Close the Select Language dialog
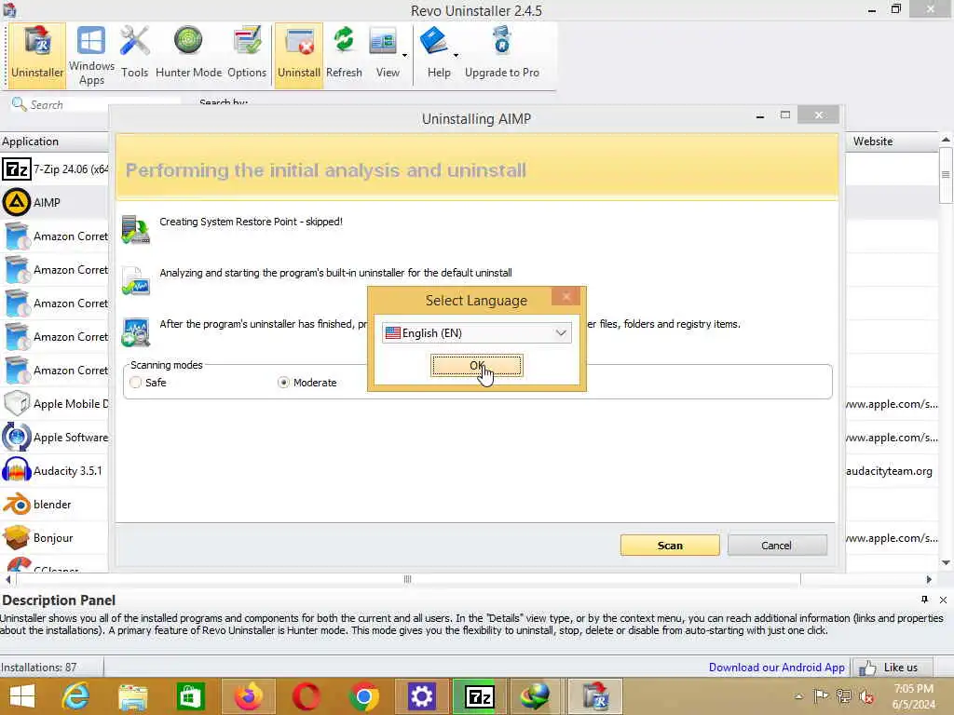Viewport: 954px width, 715px height. 566,296
